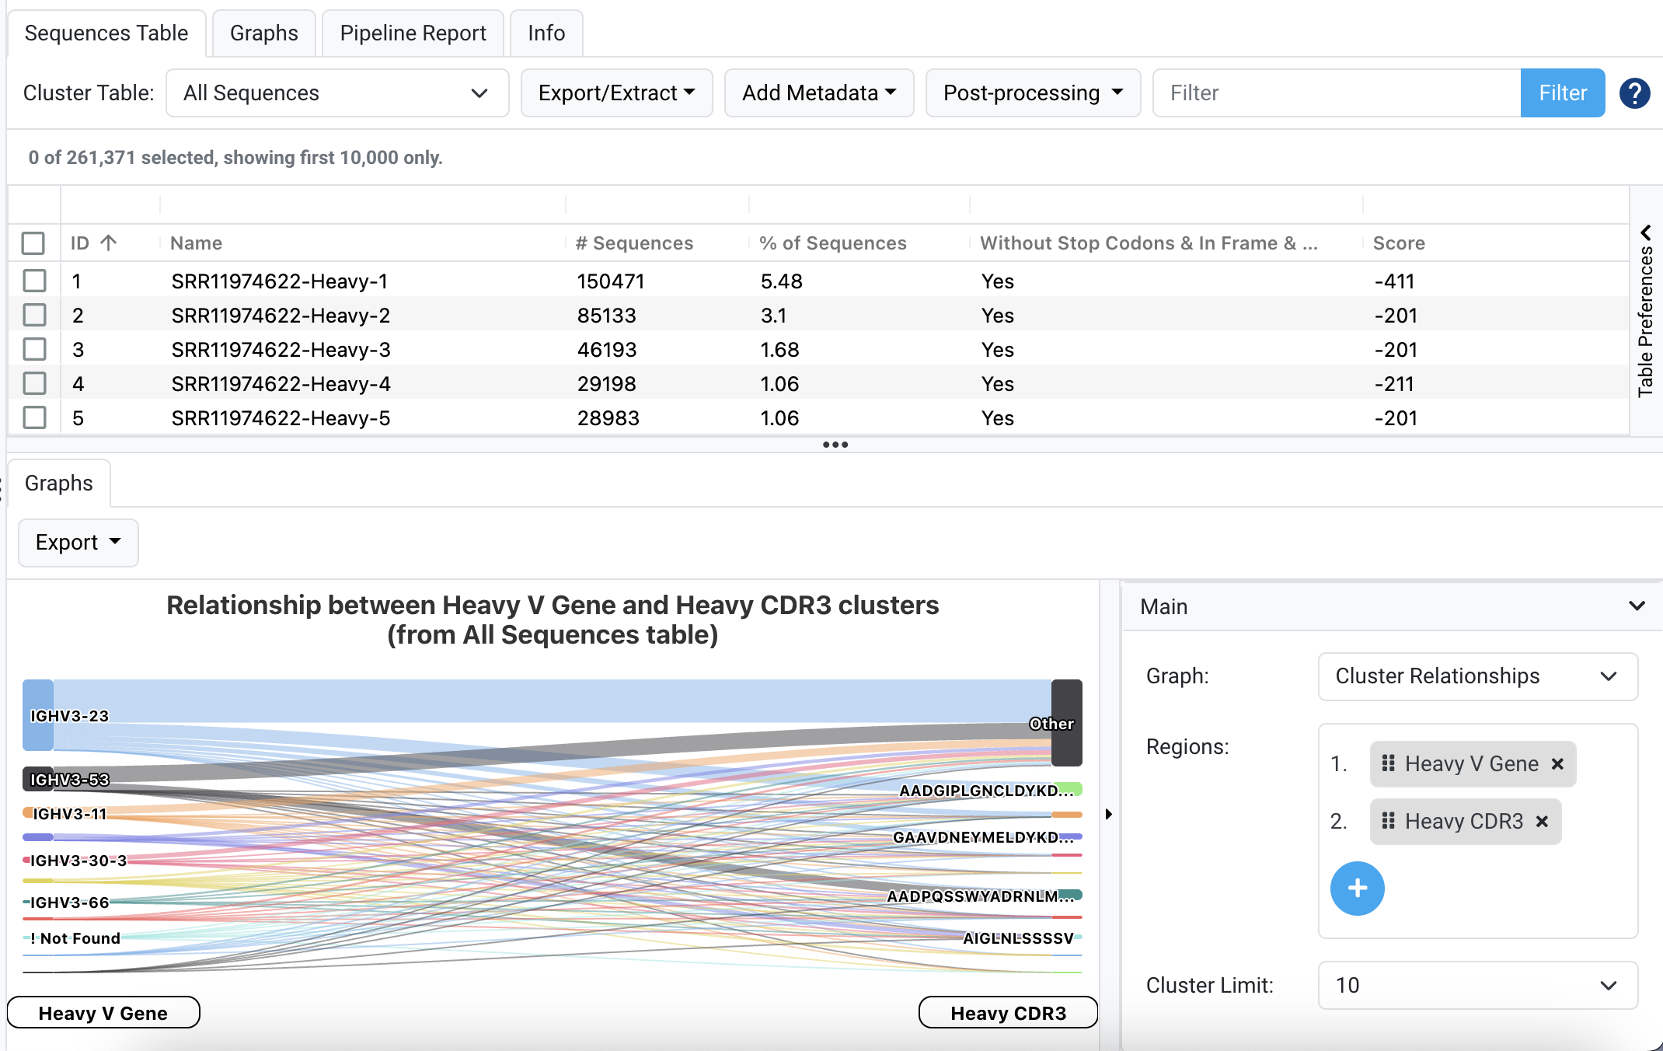Viewport: 1663px width, 1051px height.
Task: Sort by the Score column header
Action: click(1399, 243)
